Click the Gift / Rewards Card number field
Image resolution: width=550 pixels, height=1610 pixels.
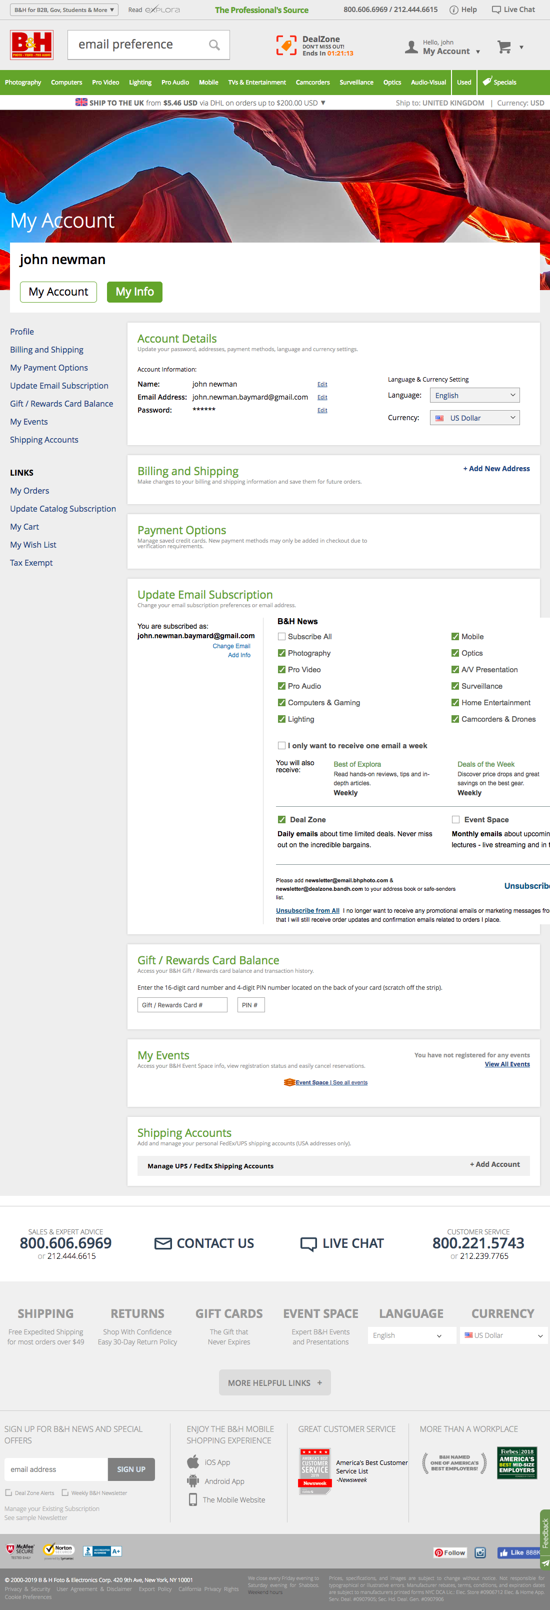tap(182, 1005)
